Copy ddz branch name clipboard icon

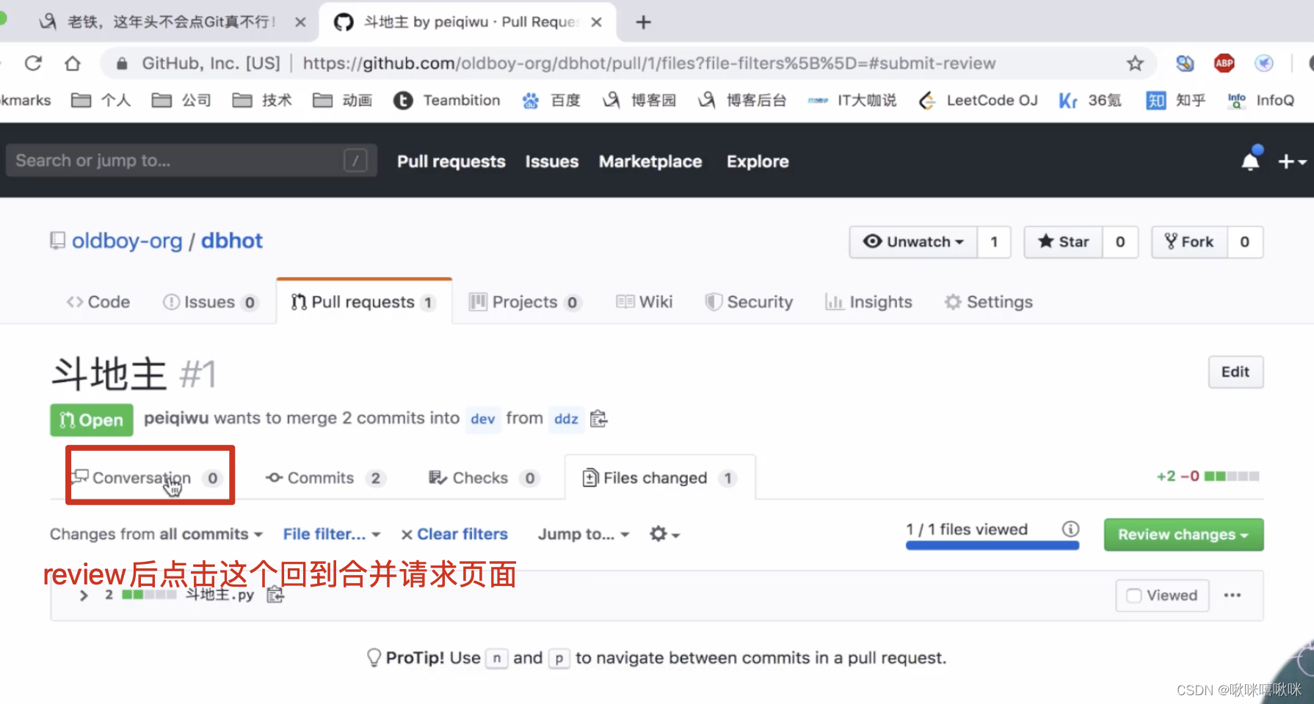[x=599, y=419]
